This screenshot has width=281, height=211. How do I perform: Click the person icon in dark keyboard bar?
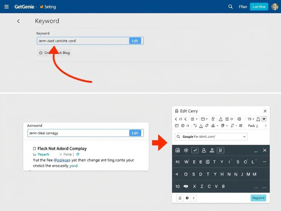(204, 150)
